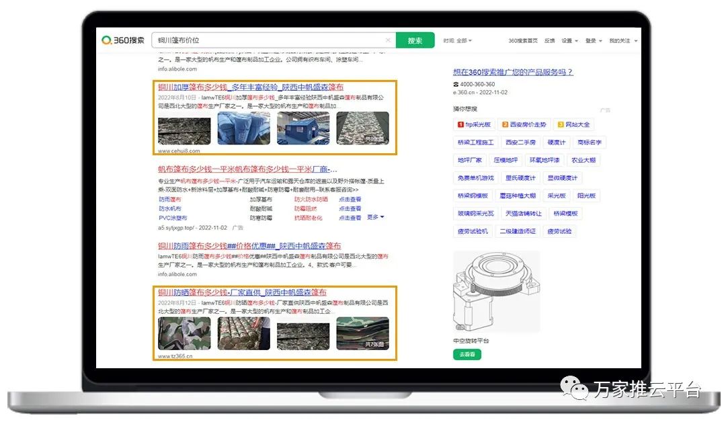Open the 时间: 全部 filter dropdown
The width and height of the screenshot is (726, 422).
click(457, 41)
